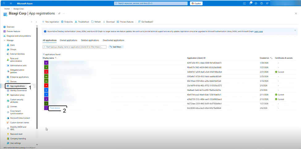Click the Certificates & secrets column header

(x=284, y=58)
